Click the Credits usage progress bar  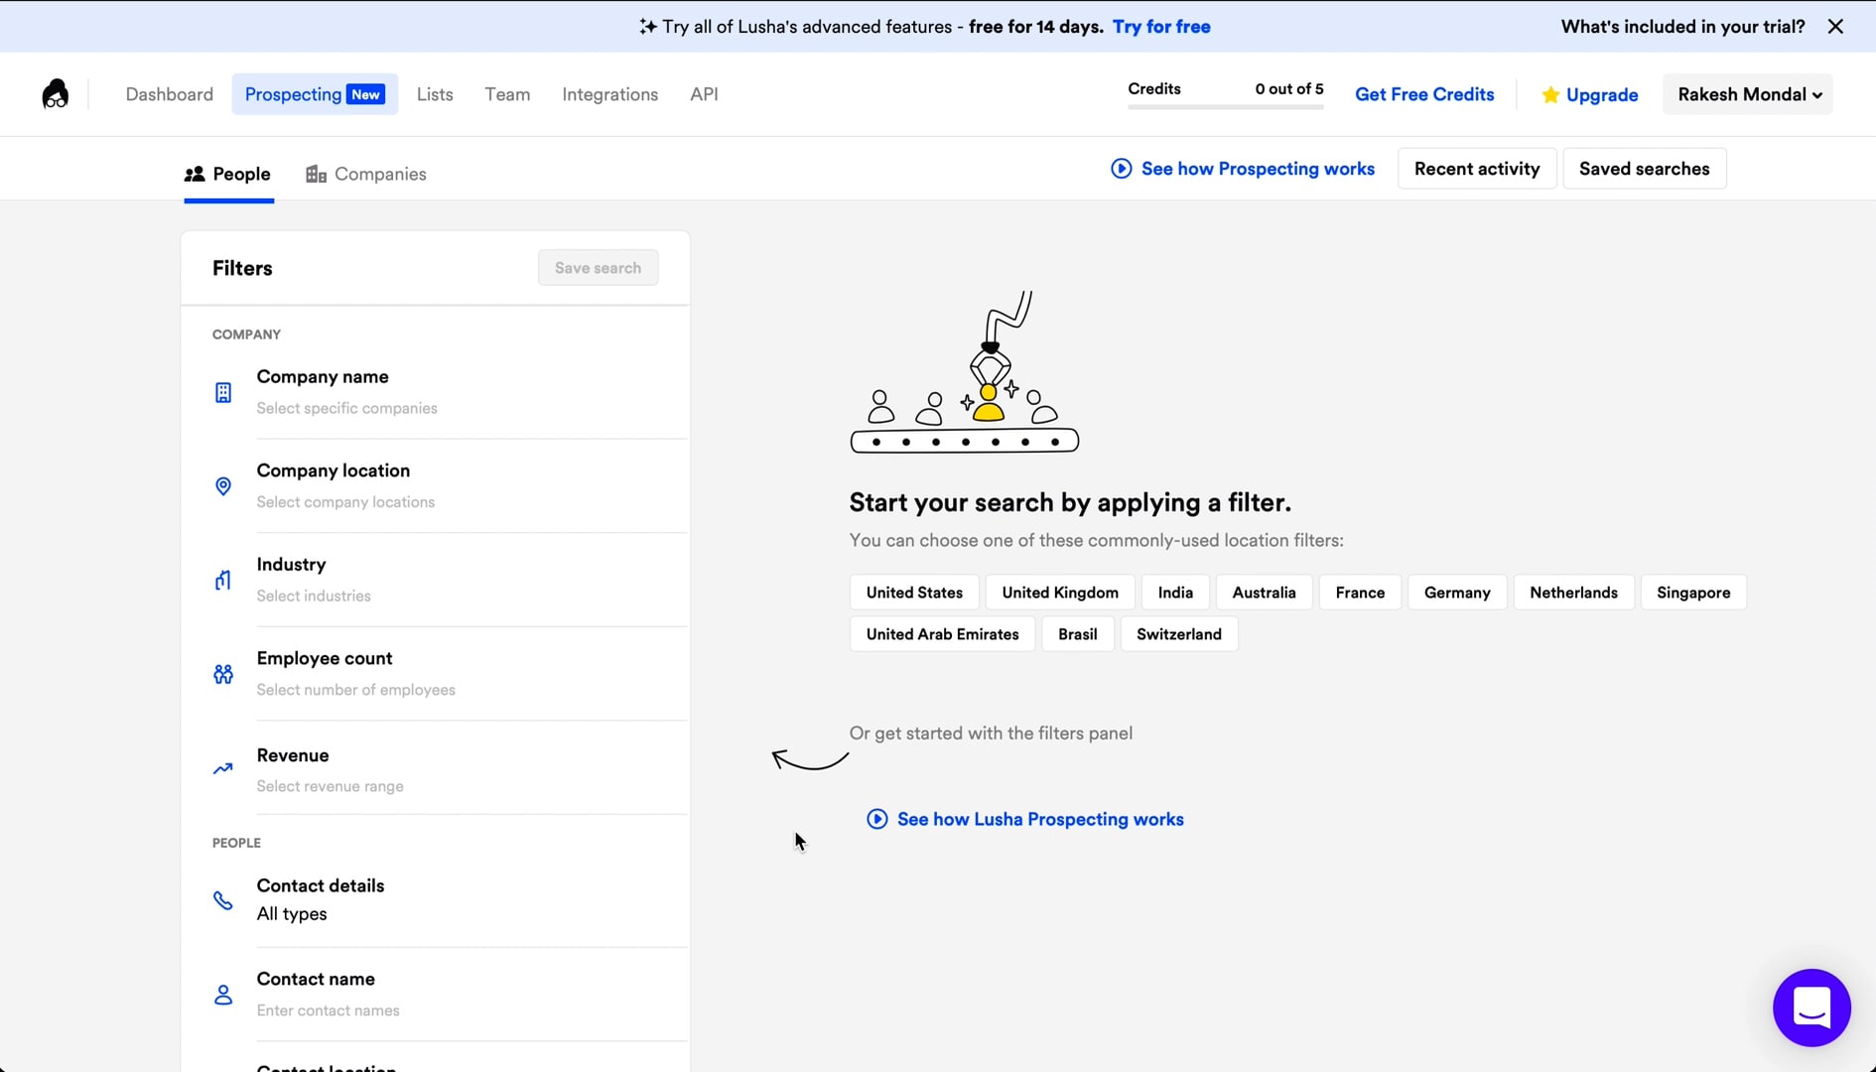click(1226, 107)
